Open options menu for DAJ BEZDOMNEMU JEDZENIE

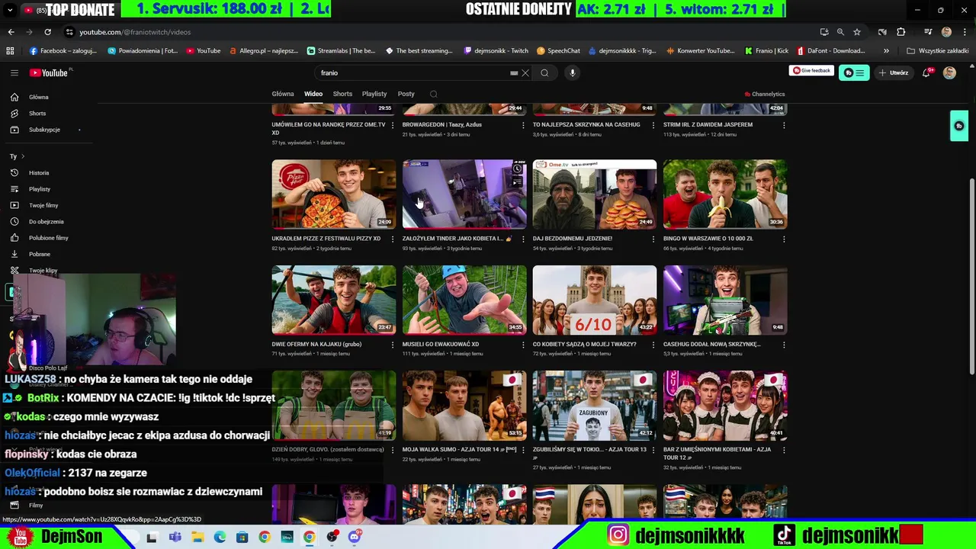click(653, 239)
